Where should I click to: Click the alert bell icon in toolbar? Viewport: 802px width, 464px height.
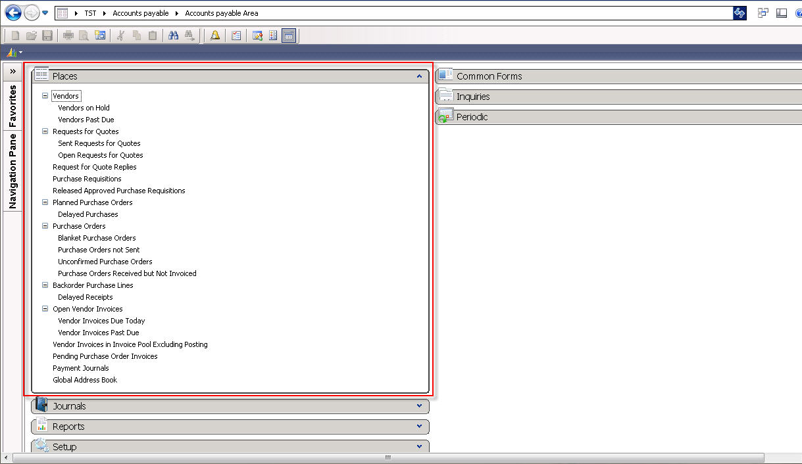pyautogui.click(x=215, y=35)
